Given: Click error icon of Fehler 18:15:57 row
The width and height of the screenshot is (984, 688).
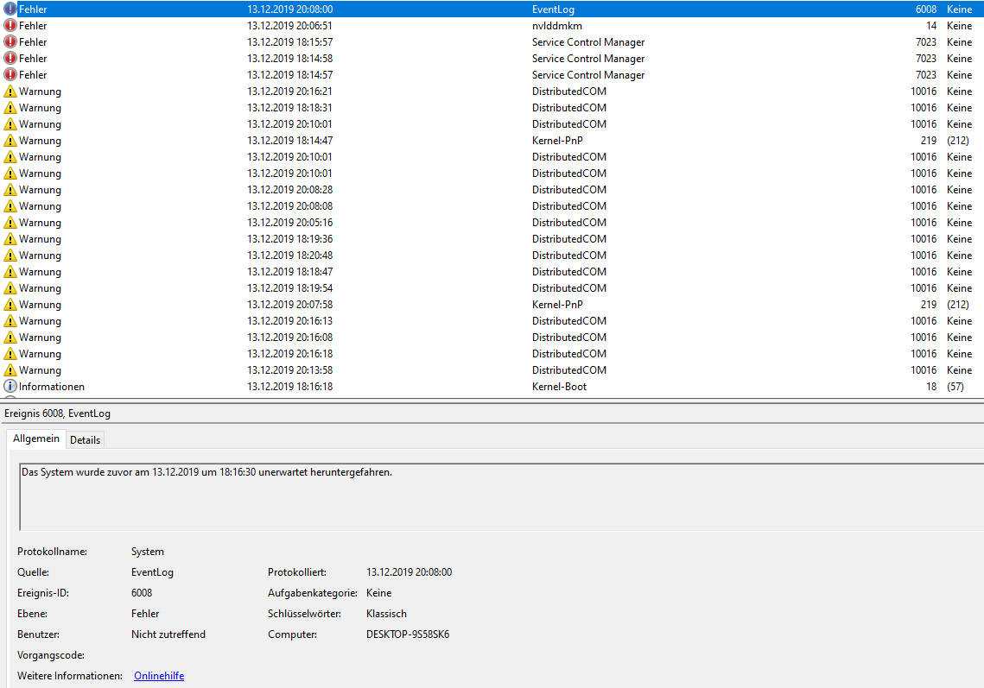Looking at the screenshot, I should (x=10, y=41).
